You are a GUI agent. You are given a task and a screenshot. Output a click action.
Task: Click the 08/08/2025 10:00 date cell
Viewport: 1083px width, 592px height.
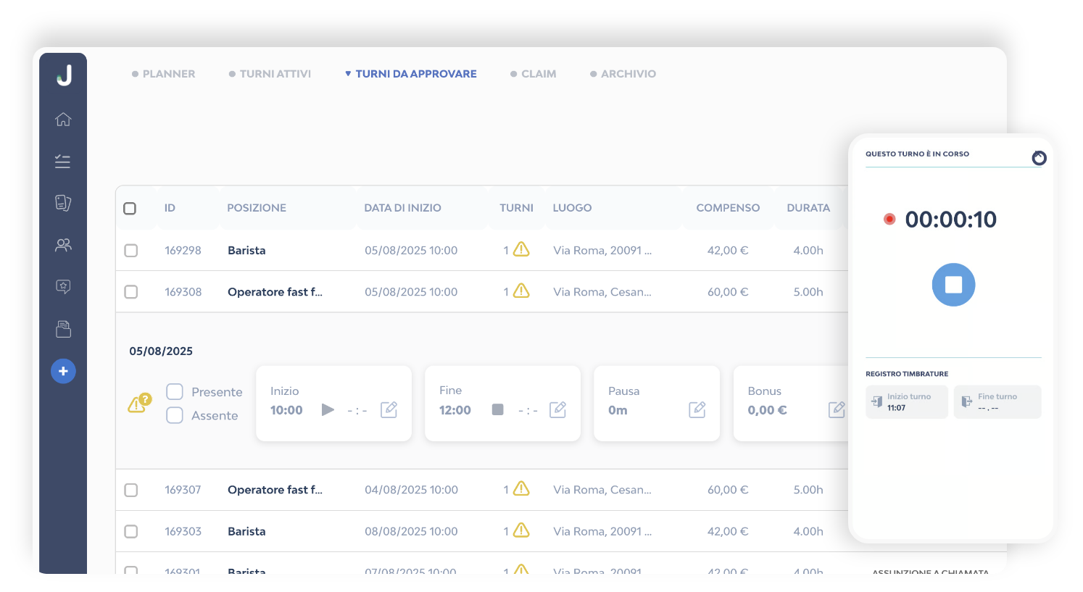tap(411, 532)
